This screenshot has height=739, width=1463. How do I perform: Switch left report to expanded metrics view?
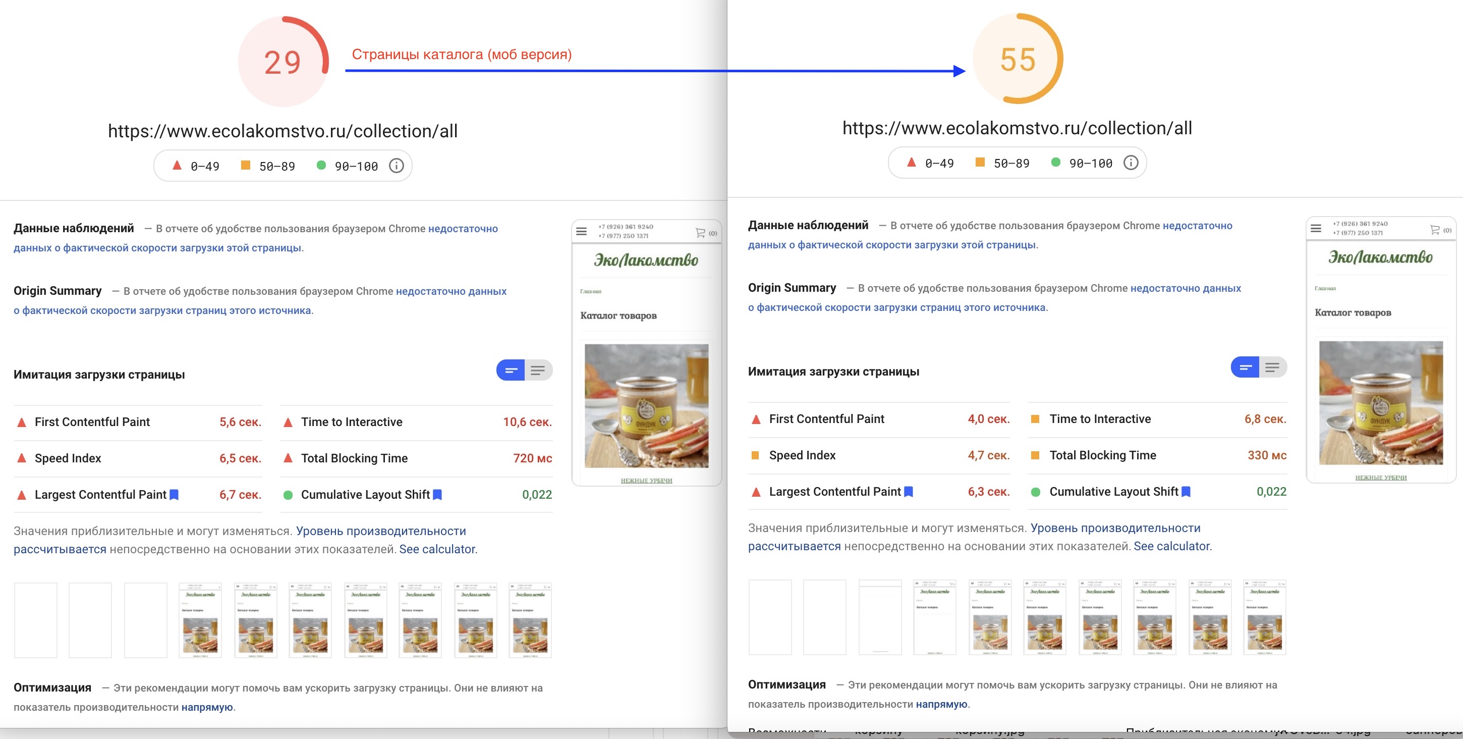pyautogui.click(x=538, y=371)
